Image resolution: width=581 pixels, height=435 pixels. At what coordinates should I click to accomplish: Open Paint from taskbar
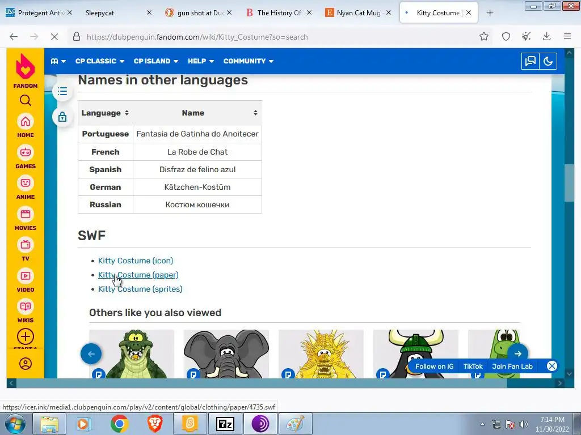(x=295, y=424)
